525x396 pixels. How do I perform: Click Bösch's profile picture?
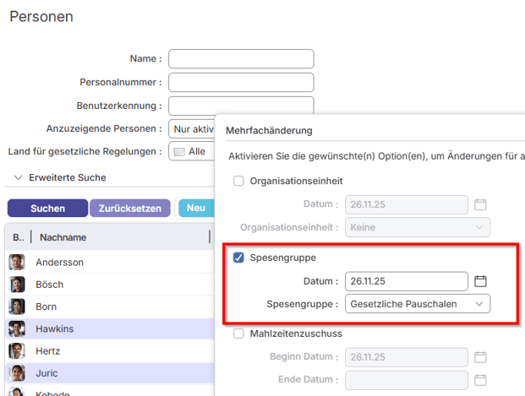pos(17,285)
